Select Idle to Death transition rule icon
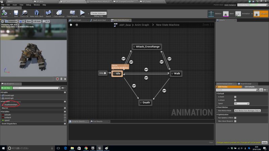 134,86
